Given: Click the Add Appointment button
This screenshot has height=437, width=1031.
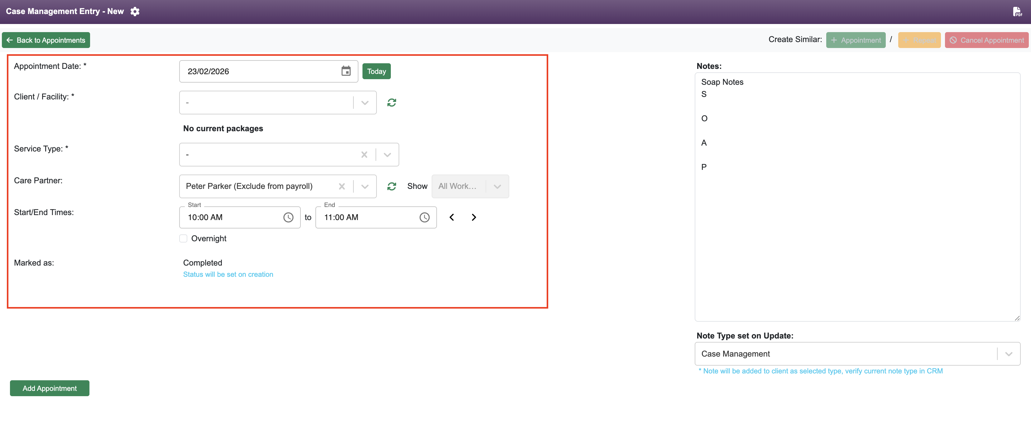Looking at the screenshot, I should click(x=49, y=388).
